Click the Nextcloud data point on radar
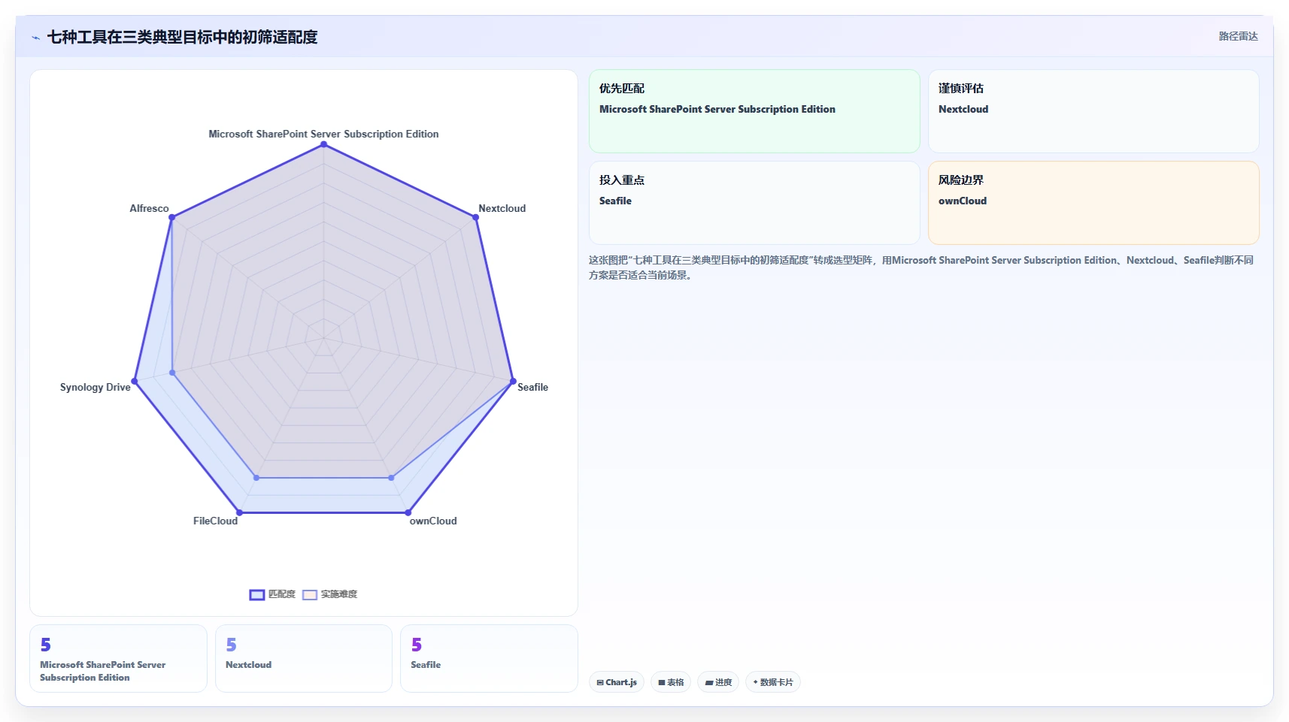 pyautogui.click(x=475, y=217)
